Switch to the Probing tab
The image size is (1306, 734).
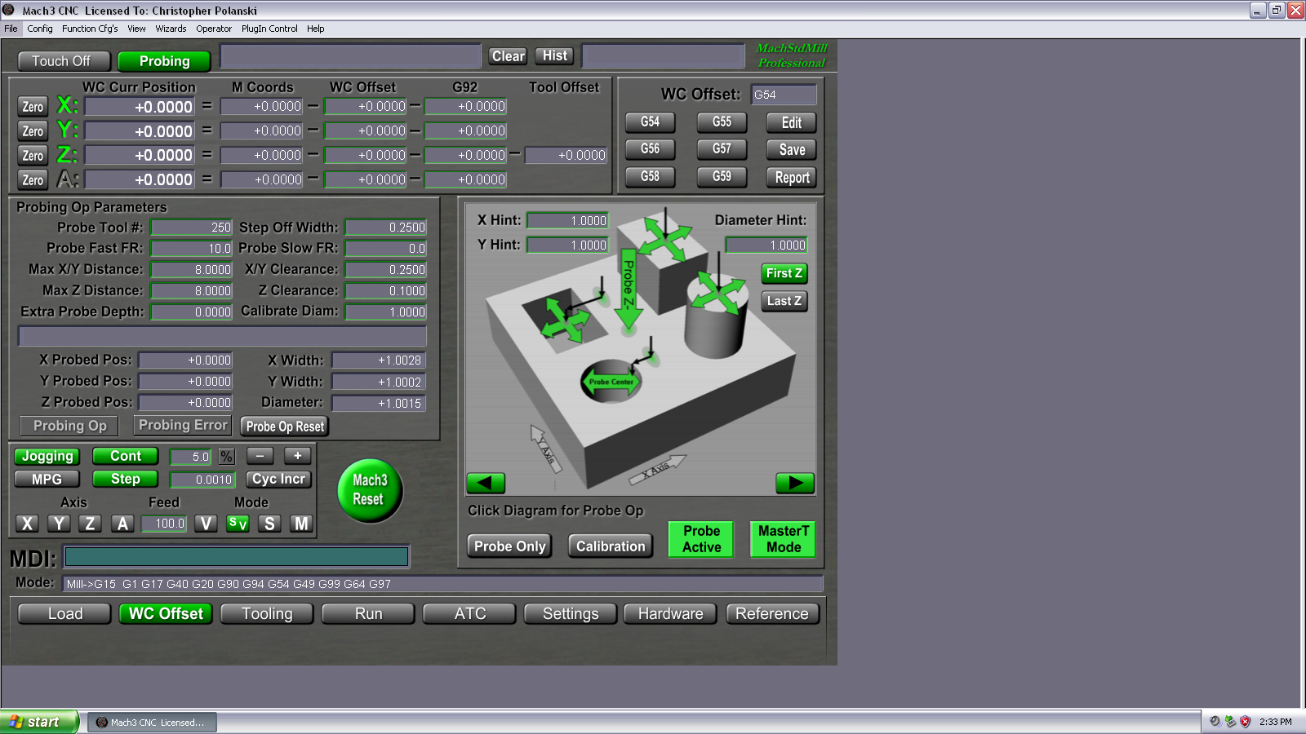164,61
